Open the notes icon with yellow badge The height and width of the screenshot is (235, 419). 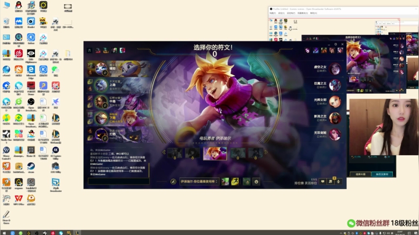pyautogui.click(x=331, y=181)
